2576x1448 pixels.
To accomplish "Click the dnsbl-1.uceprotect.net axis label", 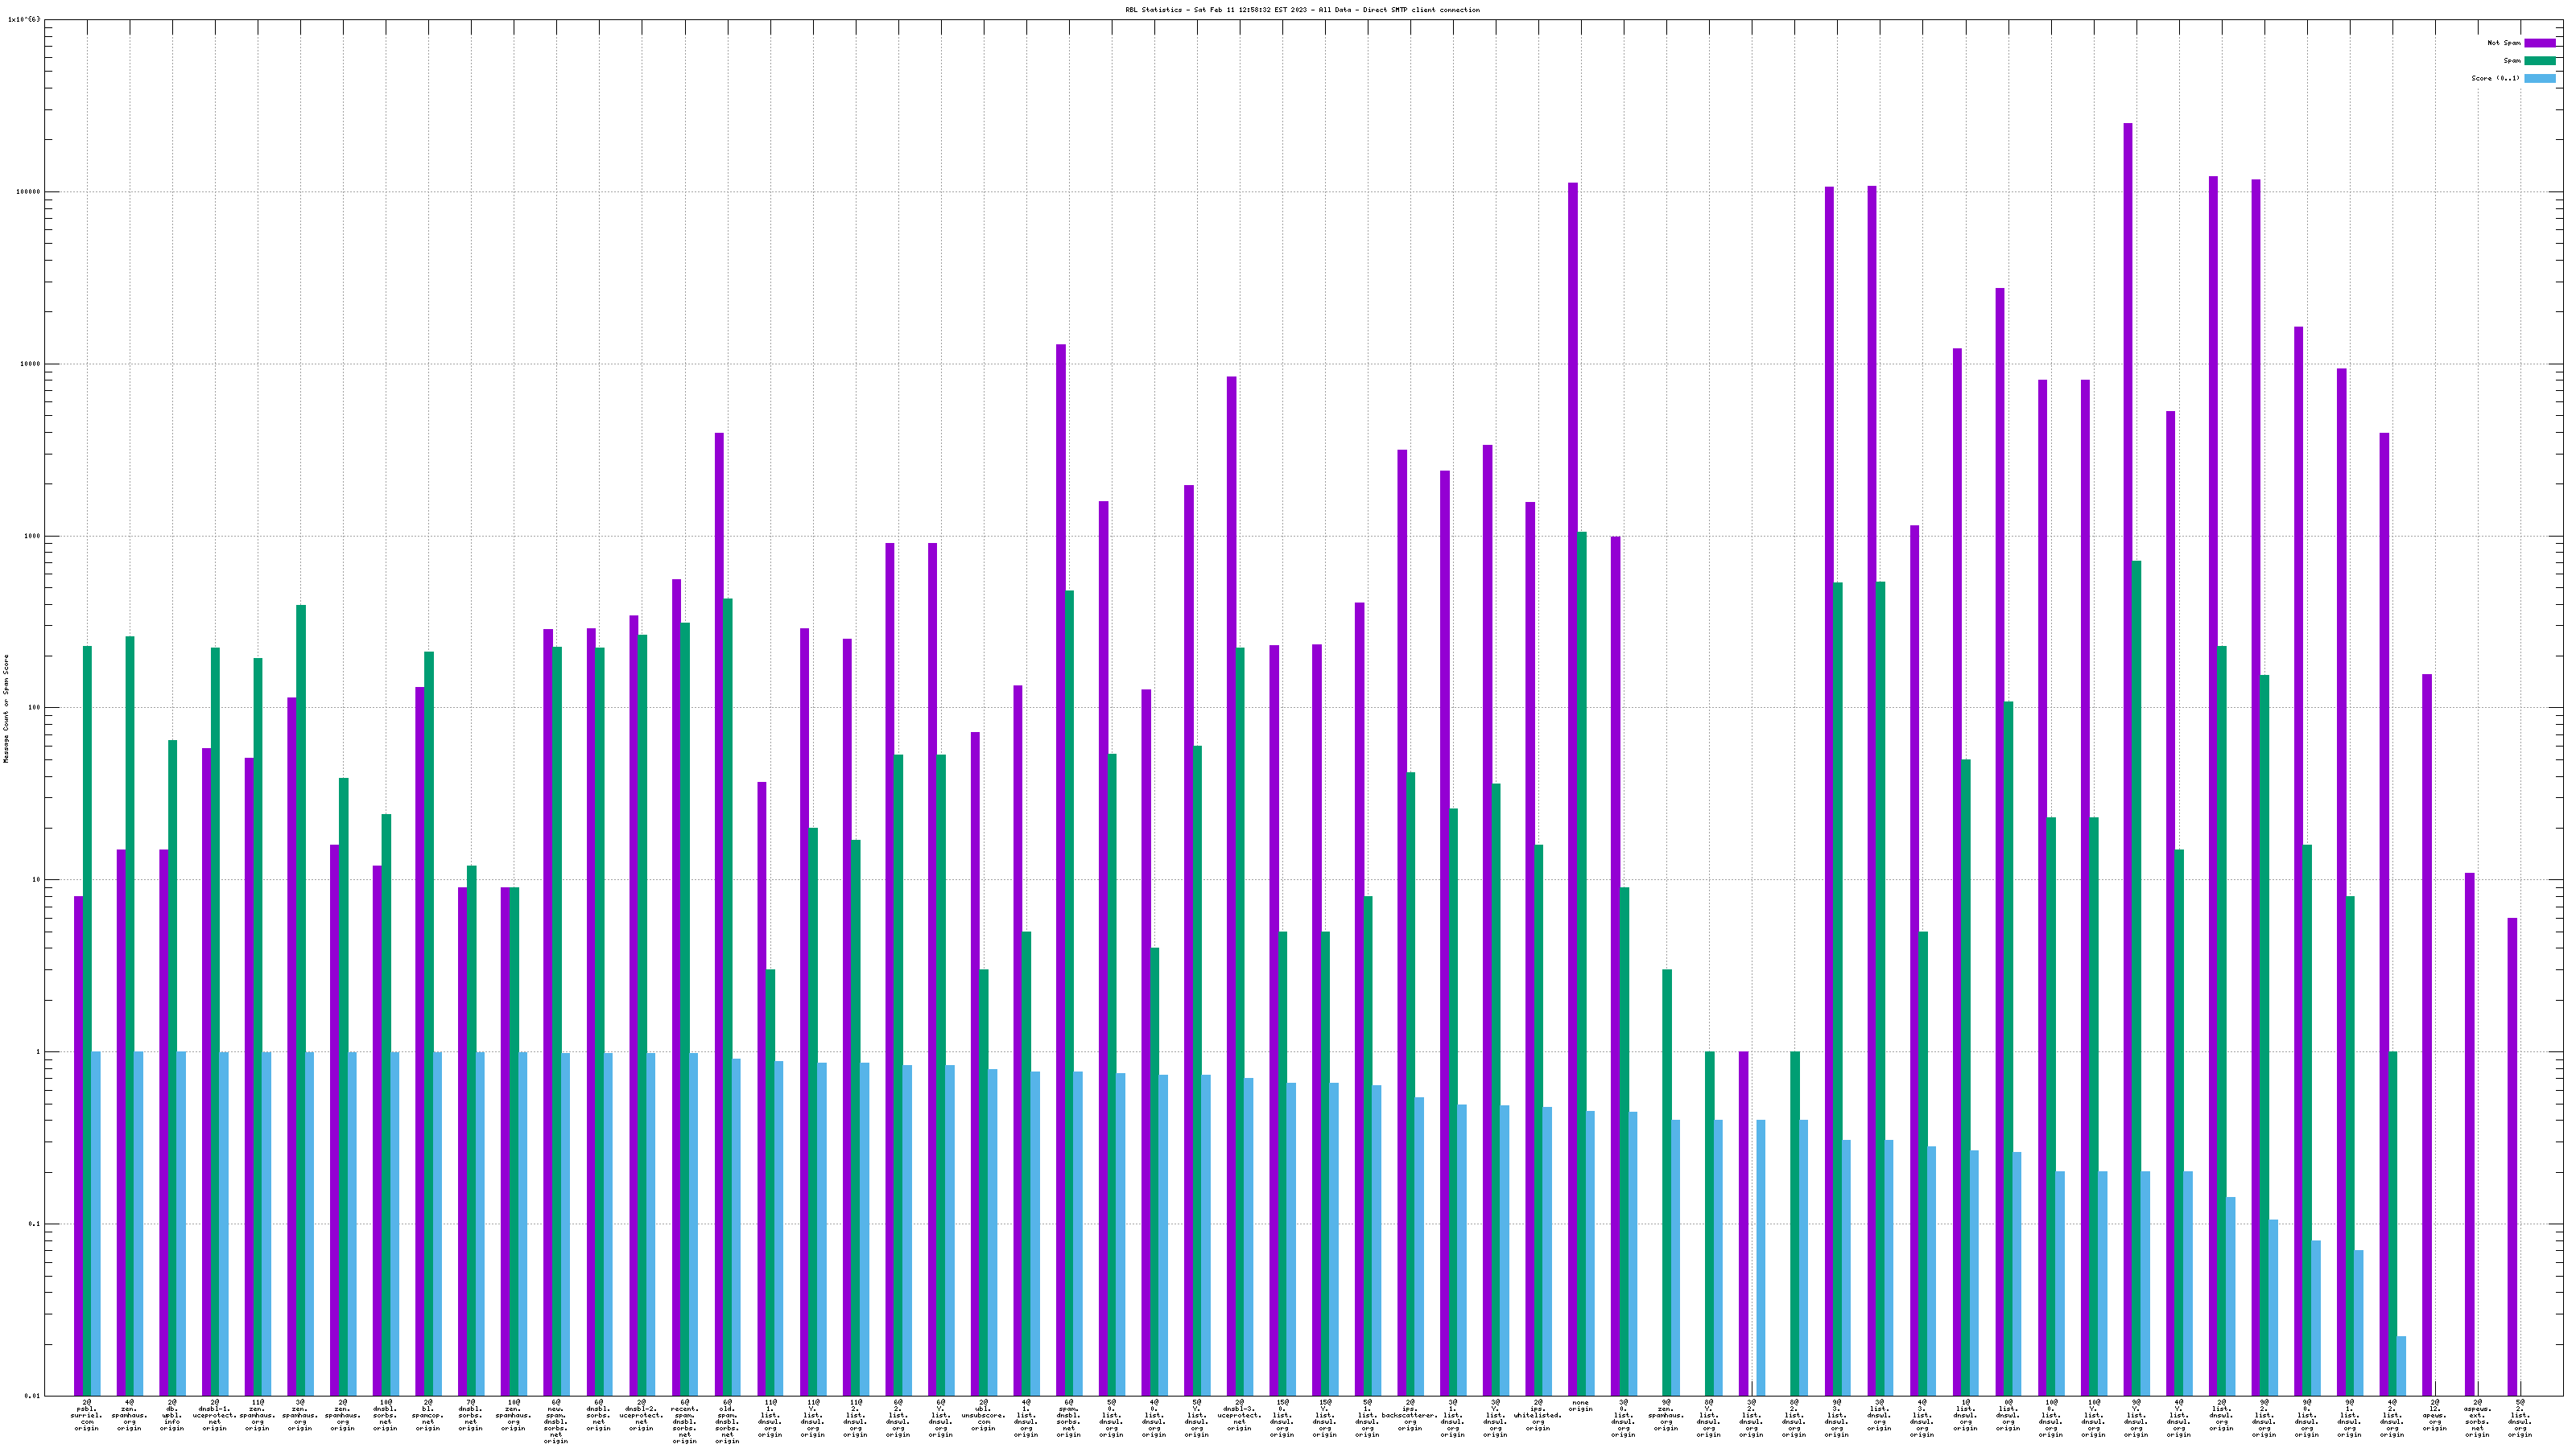I will tap(215, 1415).
